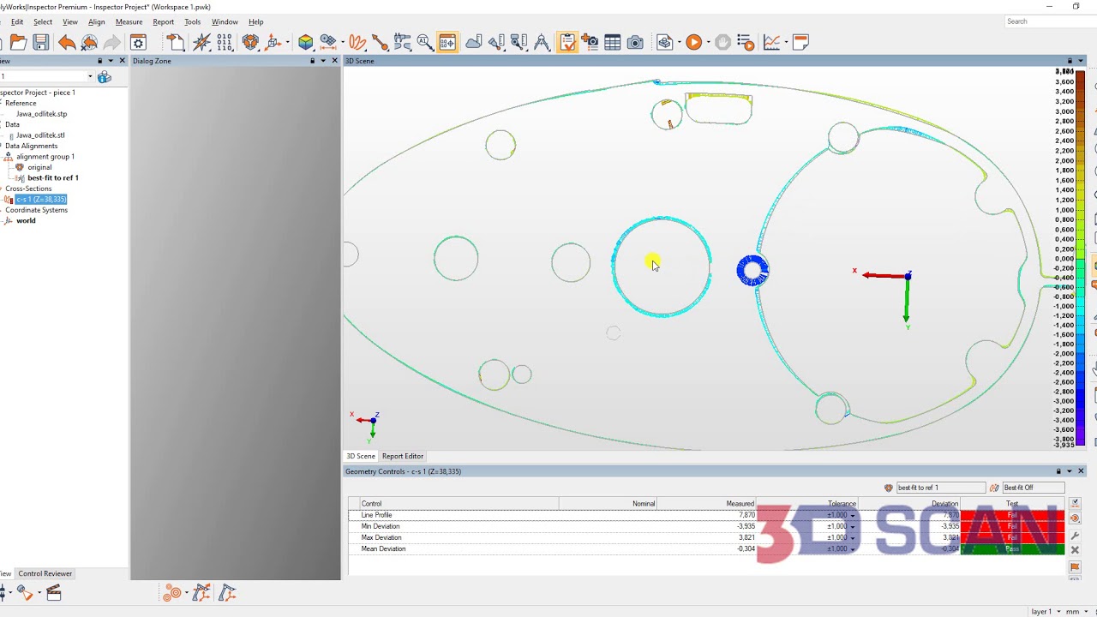Click the Undo arrow icon

[67, 42]
